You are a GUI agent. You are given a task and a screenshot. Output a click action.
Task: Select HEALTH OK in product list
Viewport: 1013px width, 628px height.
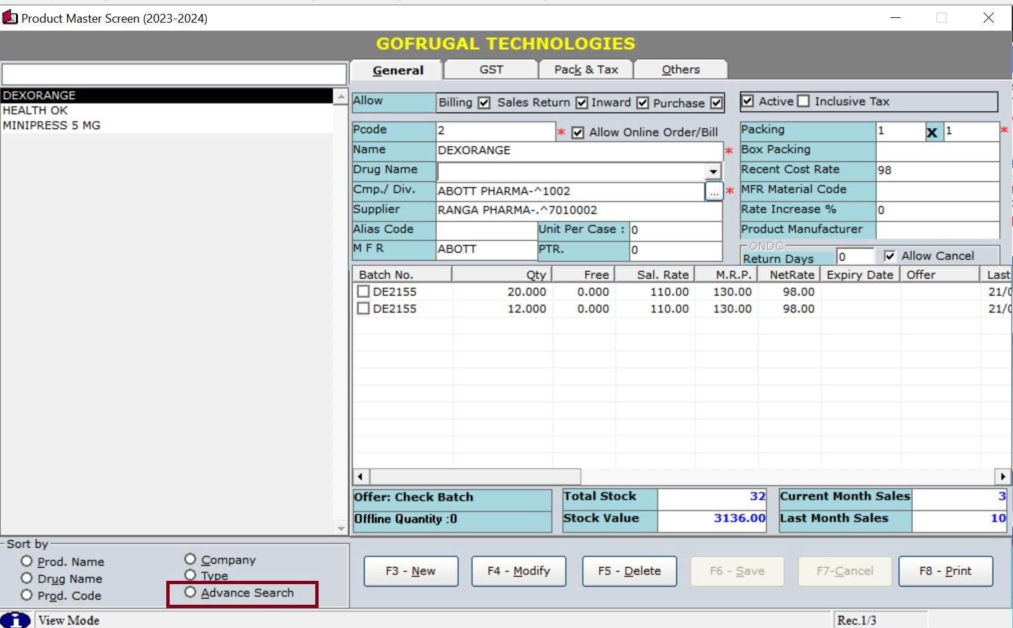35,110
